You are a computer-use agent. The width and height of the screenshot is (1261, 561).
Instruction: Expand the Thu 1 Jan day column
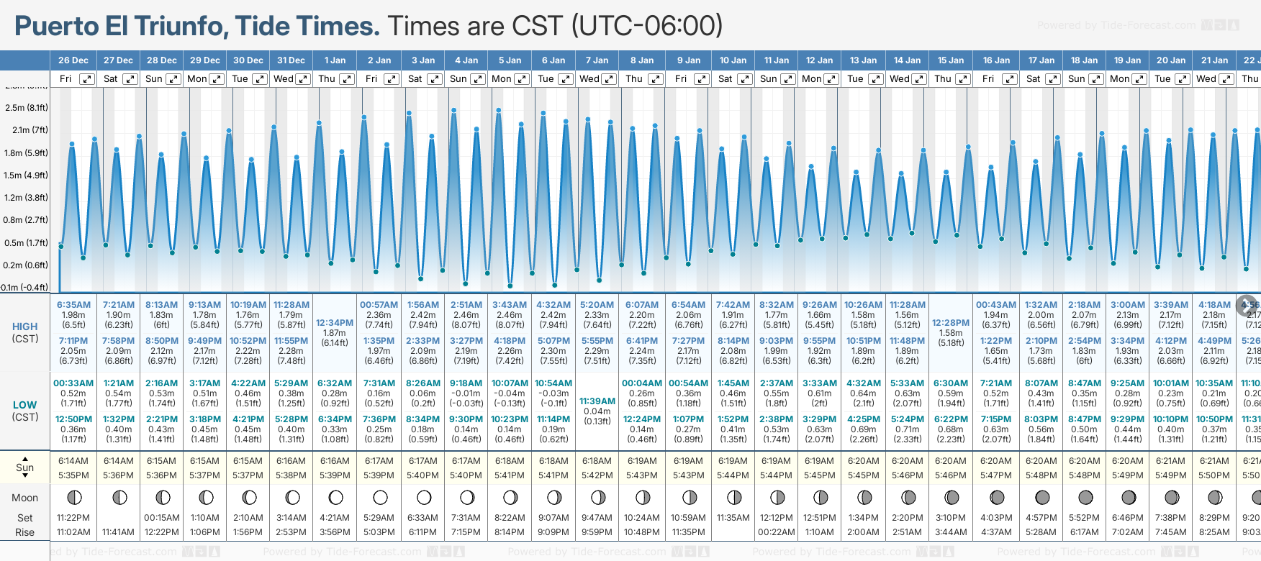[347, 79]
